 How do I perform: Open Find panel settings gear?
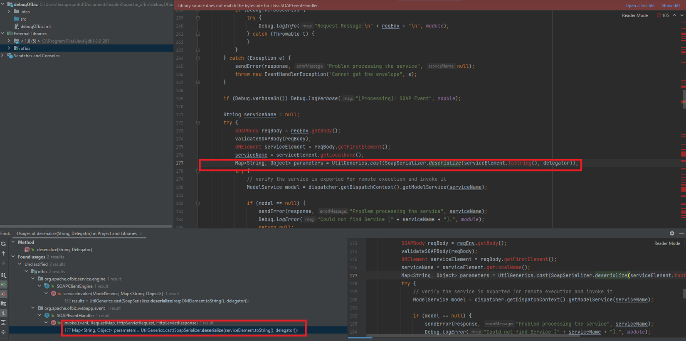tap(672, 233)
